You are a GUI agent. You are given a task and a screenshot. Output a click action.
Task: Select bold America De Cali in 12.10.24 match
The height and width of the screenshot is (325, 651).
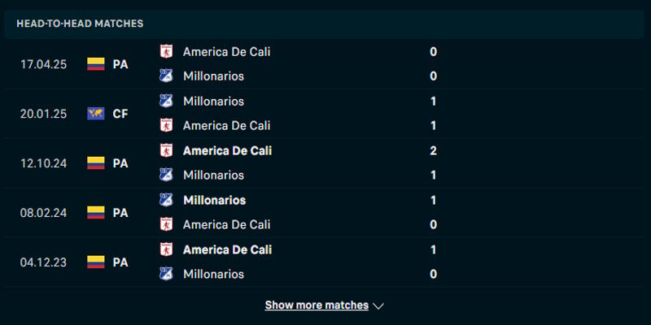[227, 150]
